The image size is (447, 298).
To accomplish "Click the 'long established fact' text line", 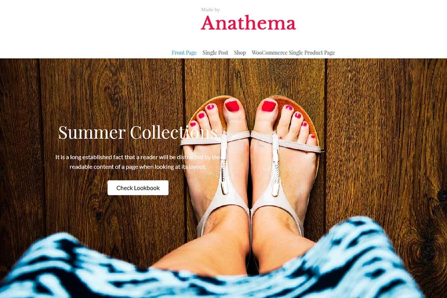I will 138,157.
